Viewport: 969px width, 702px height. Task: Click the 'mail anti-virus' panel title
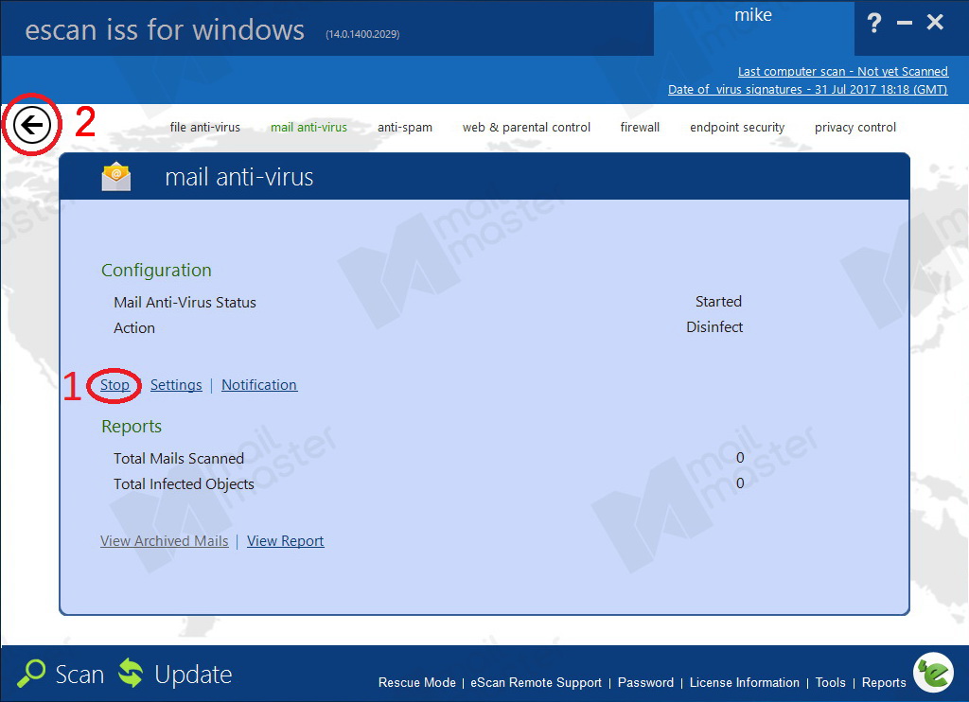click(x=239, y=177)
